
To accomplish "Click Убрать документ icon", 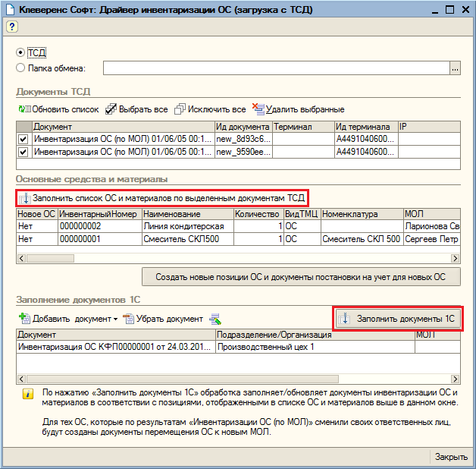I will coord(128,319).
